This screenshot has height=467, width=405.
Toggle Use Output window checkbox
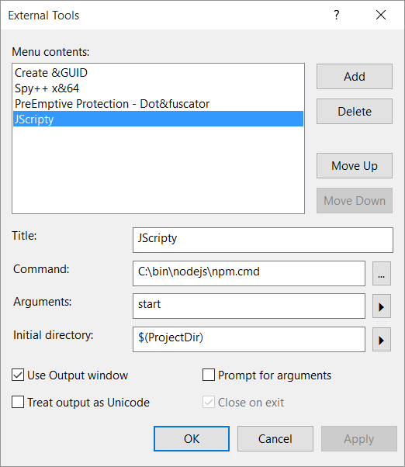(18, 375)
